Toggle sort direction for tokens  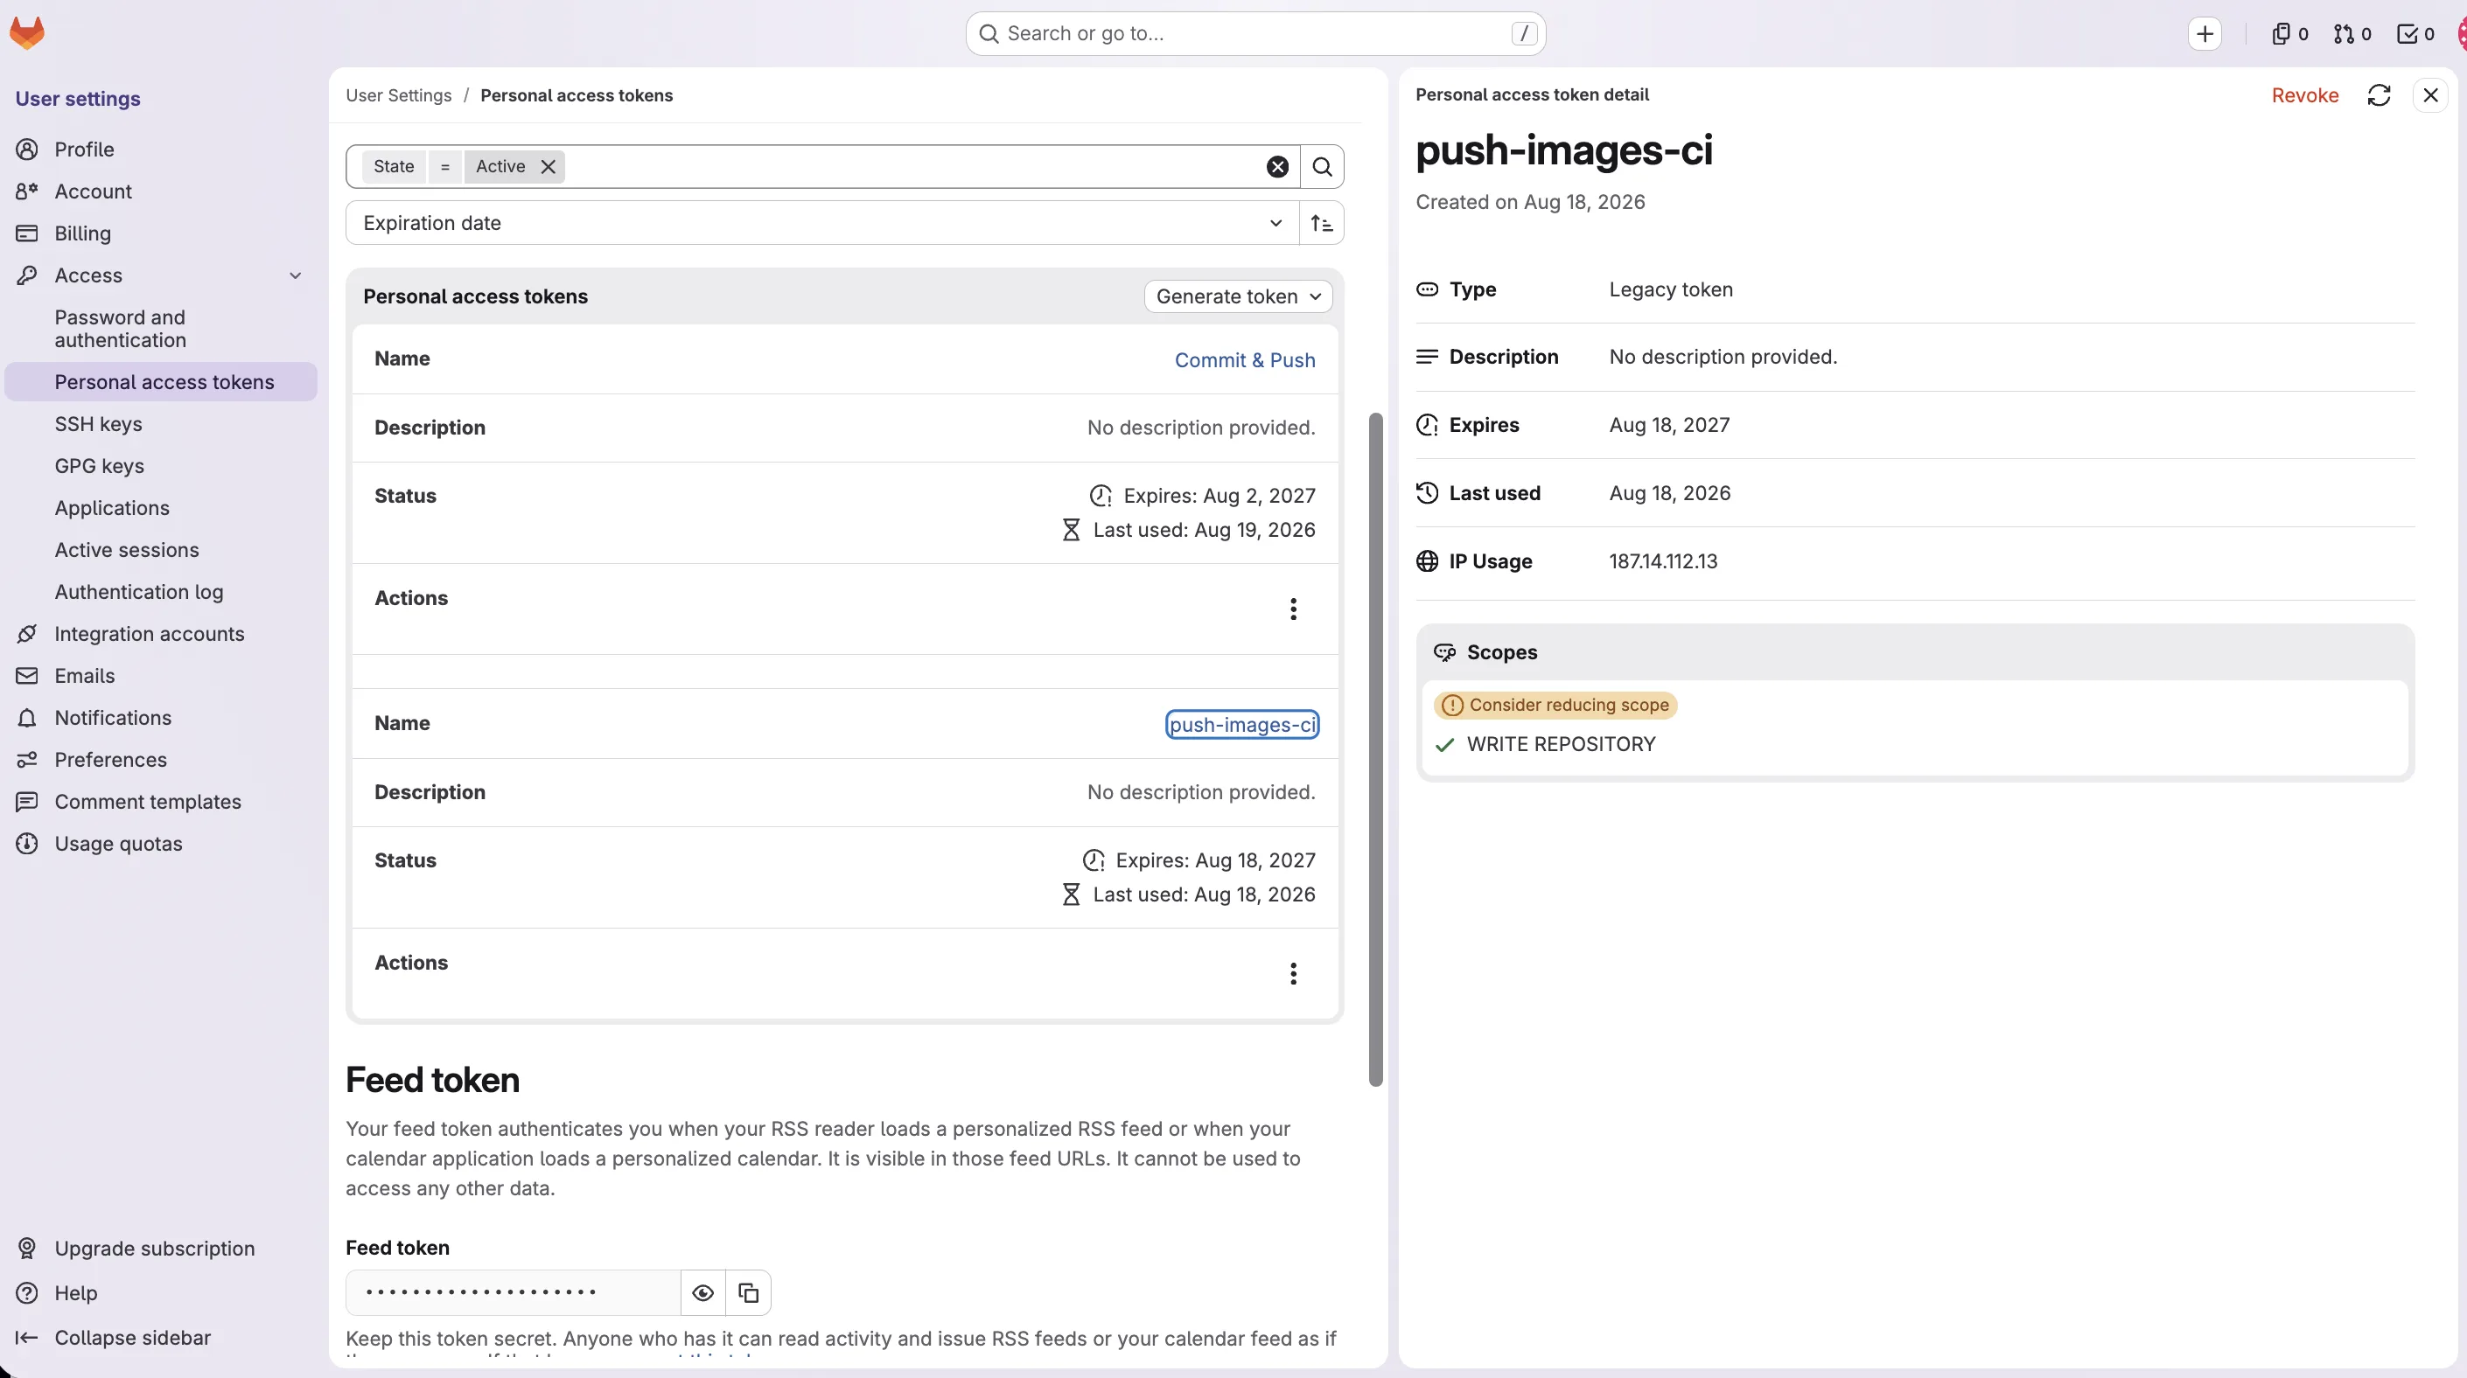[1322, 223]
